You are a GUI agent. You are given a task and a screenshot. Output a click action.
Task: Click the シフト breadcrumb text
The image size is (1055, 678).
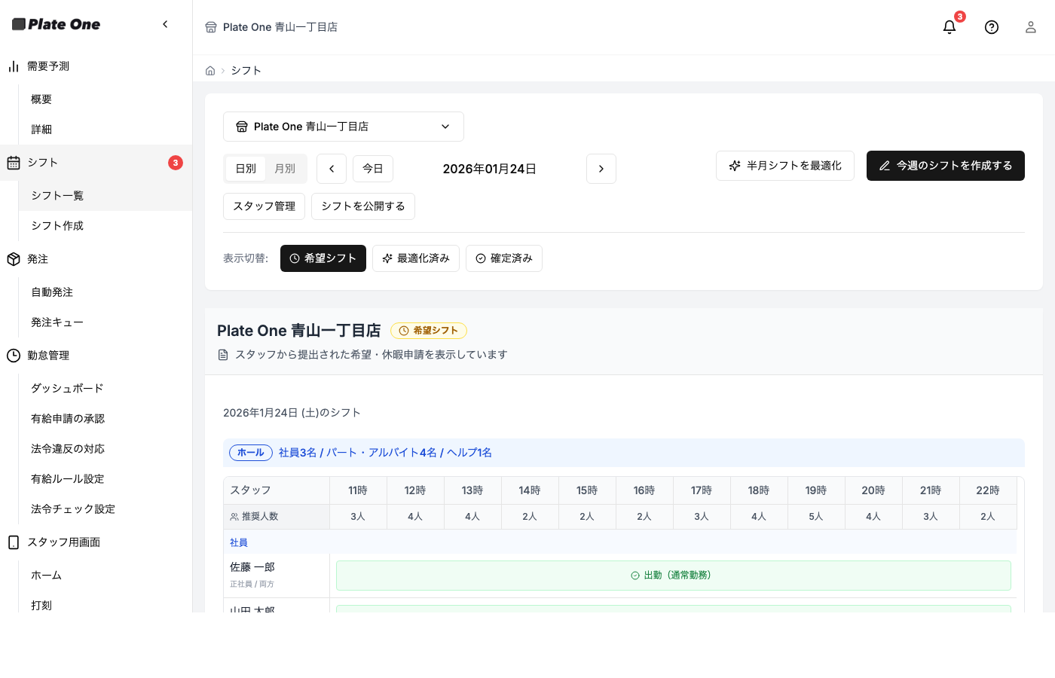(x=246, y=71)
